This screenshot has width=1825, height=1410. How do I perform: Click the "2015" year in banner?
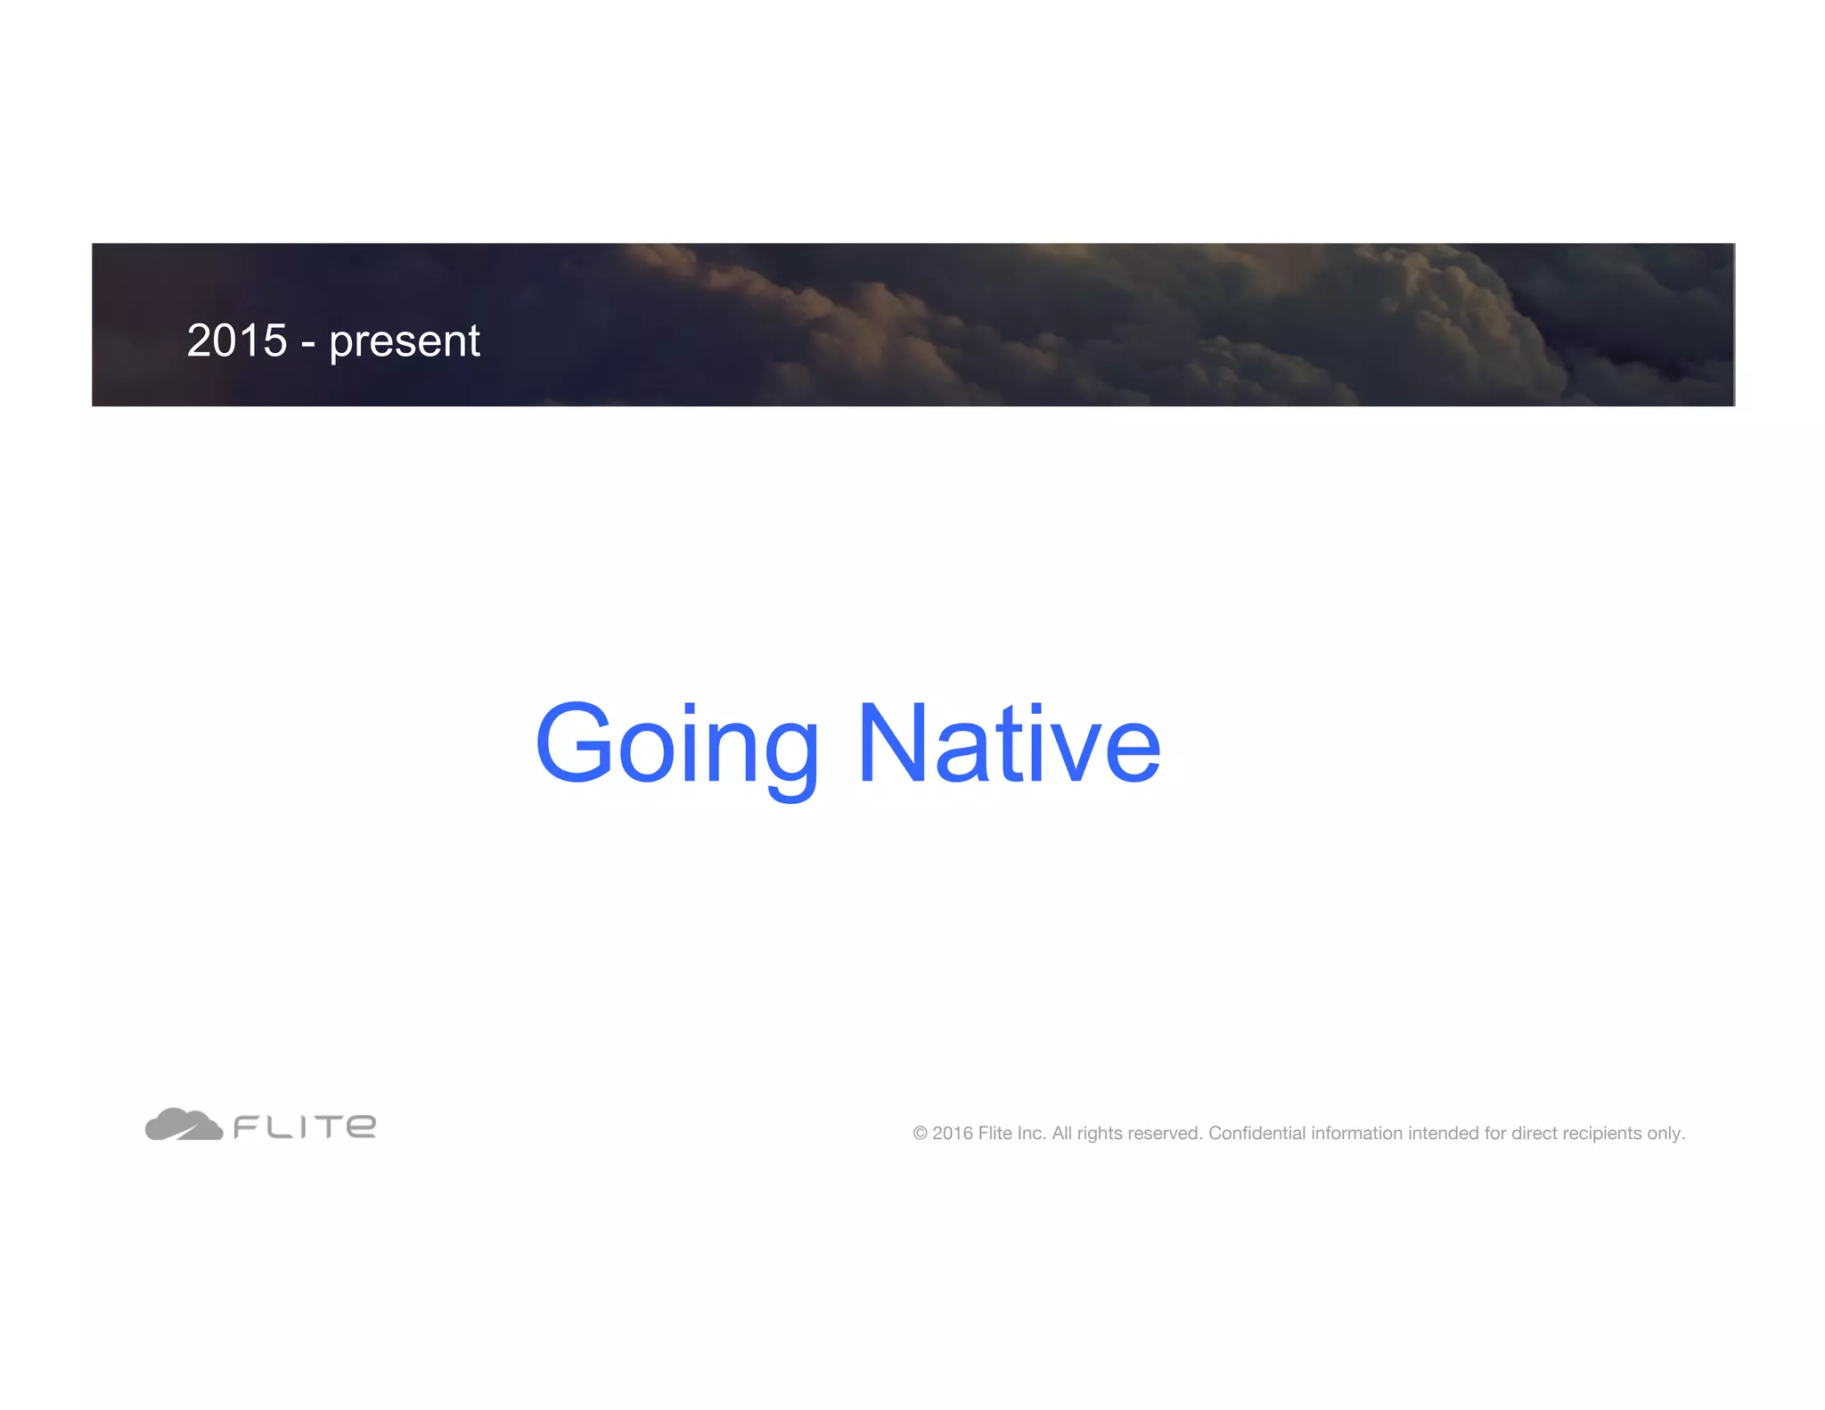click(237, 340)
